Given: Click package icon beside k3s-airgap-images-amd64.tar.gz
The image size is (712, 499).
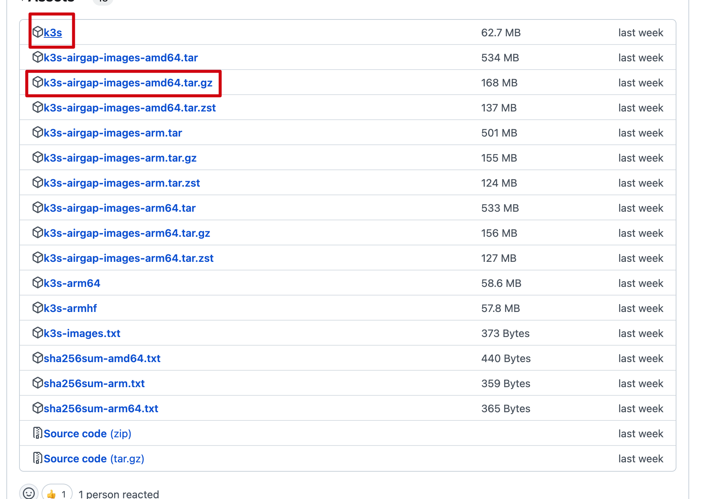Looking at the screenshot, I should coord(38,82).
